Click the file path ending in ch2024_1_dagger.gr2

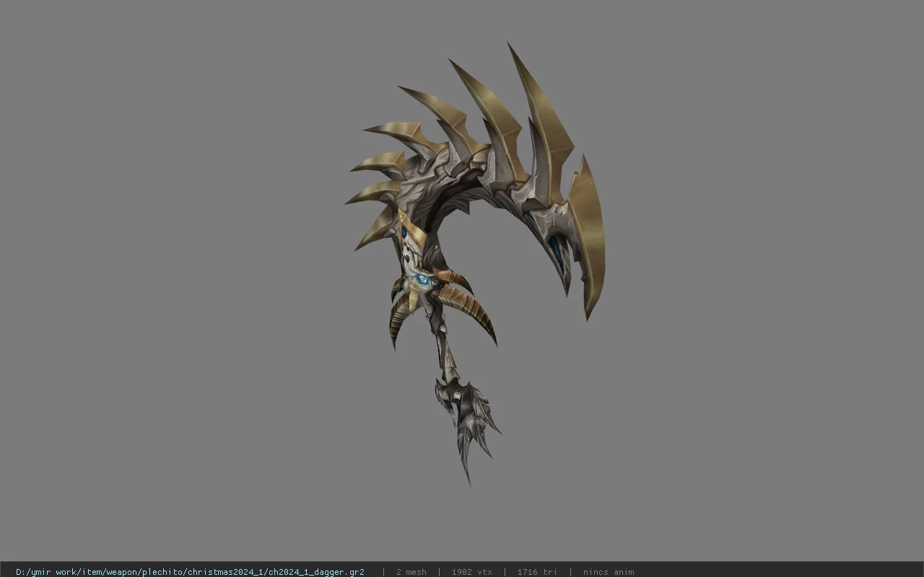tap(190, 572)
